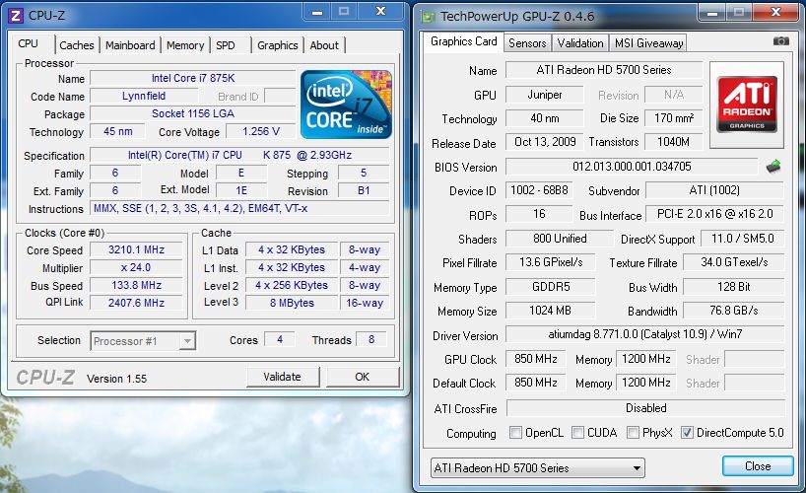Switch to the Caches tab in CPU-Z
The image size is (806, 493).
click(77, 45)
